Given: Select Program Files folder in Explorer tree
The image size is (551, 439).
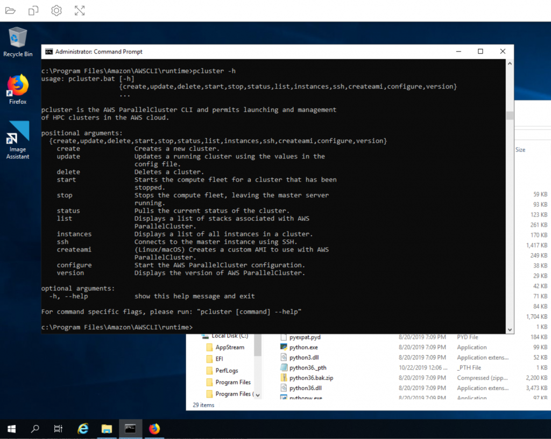Looking at the screenshot, I should 228,382.
